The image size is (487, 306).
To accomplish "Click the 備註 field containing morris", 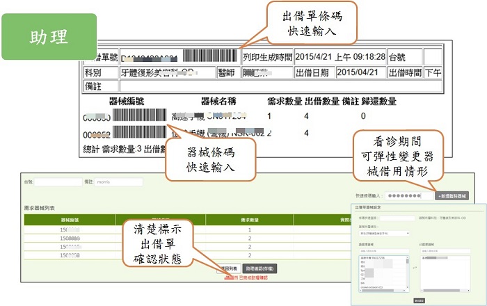I will tap(119, 182).
